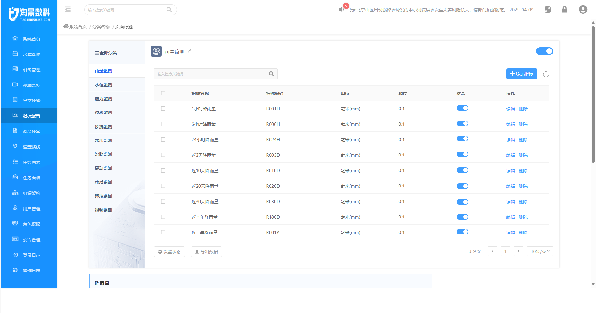The image size is (608, 313).
Task: Go to the previous page arrow
Action: pyautogui.click(x=493, y=251)
